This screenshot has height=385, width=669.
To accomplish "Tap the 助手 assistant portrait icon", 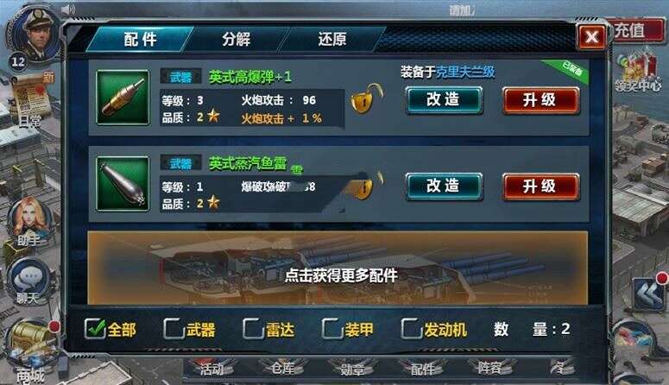I will click(29, 220).
